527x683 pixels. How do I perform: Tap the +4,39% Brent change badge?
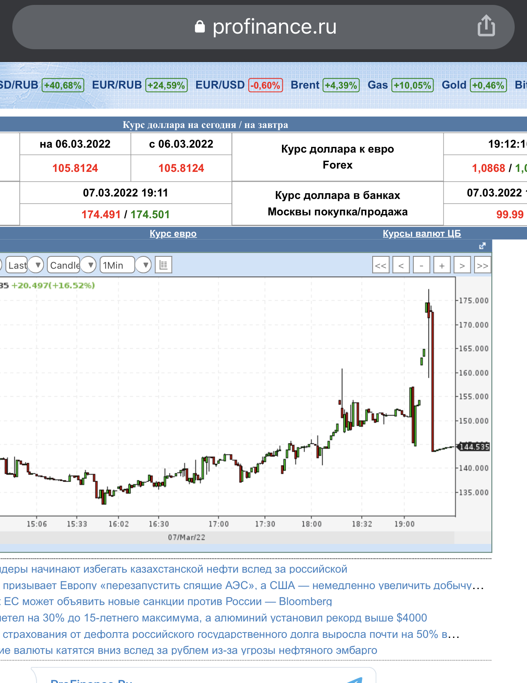tap(341, 85)
